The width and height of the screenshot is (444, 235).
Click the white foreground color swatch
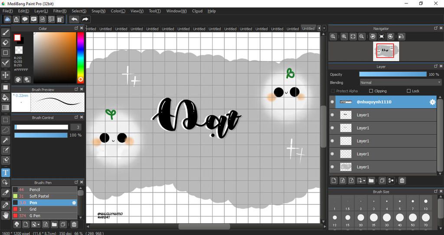tap(17, 38)
